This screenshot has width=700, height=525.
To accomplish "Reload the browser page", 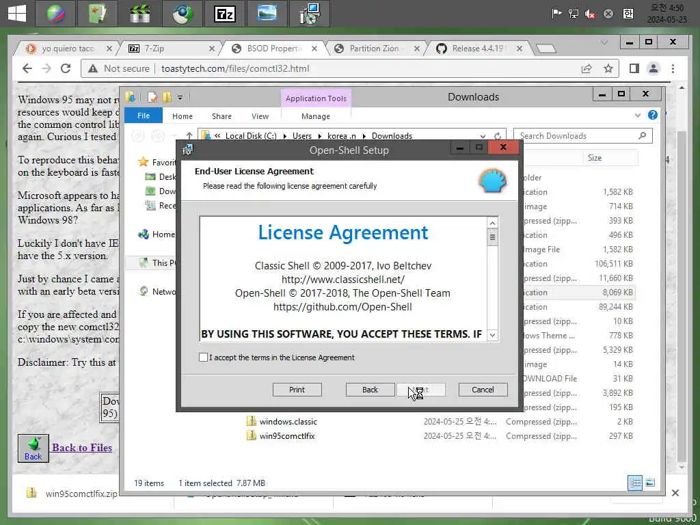I will coord(66,68).
